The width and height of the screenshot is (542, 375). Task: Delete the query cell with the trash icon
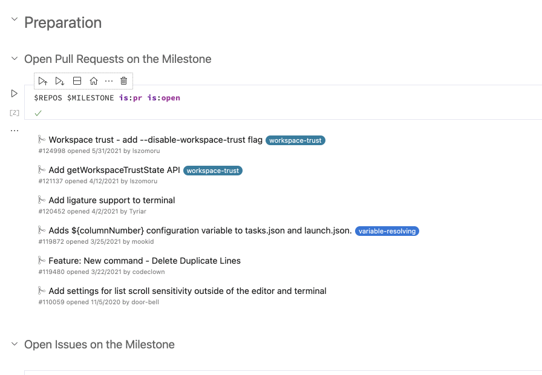pyautogui.click(x=123, y=80)
